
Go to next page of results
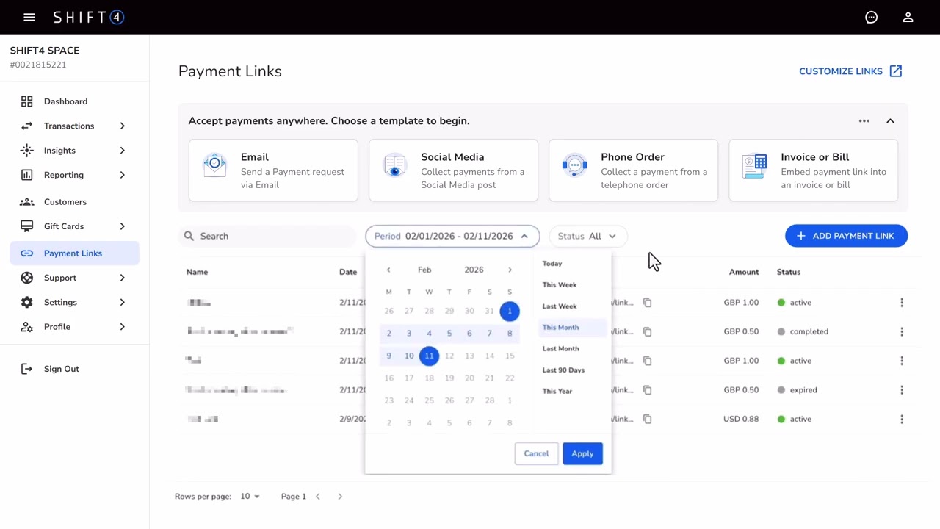click(x=340, y=497)
